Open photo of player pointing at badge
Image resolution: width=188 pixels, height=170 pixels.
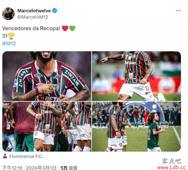point(47,76)
